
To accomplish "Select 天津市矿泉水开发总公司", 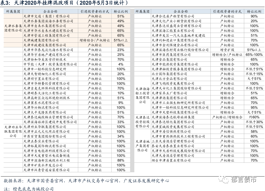I will click(x=43, y=165).
